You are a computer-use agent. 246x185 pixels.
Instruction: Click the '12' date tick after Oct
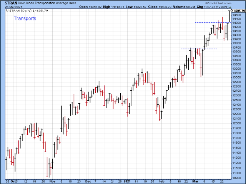25,182
